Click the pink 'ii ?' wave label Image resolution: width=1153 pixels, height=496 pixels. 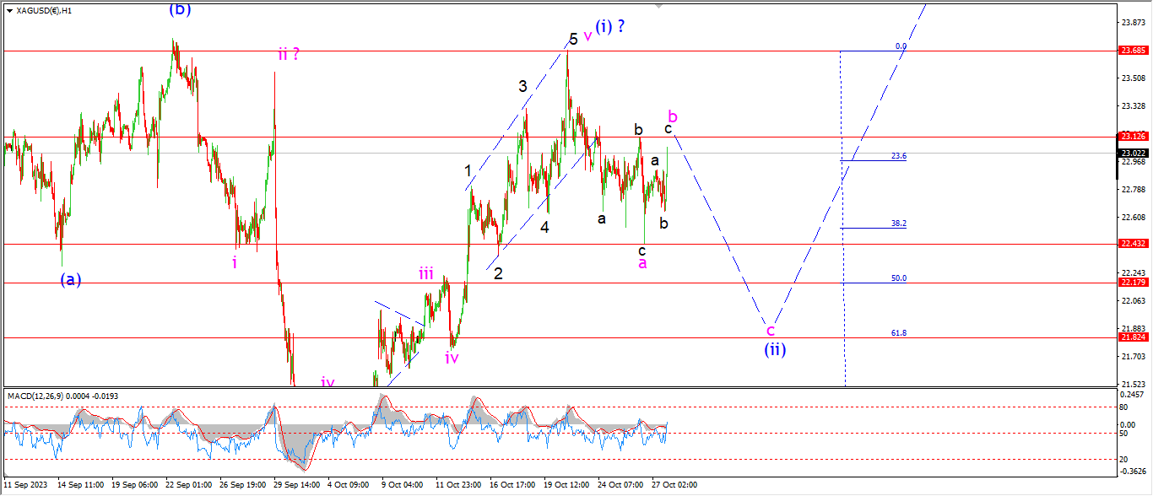point(289,55)
